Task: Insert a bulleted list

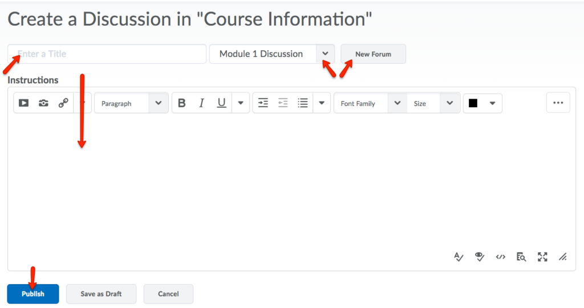Action: tap(303, 103)
